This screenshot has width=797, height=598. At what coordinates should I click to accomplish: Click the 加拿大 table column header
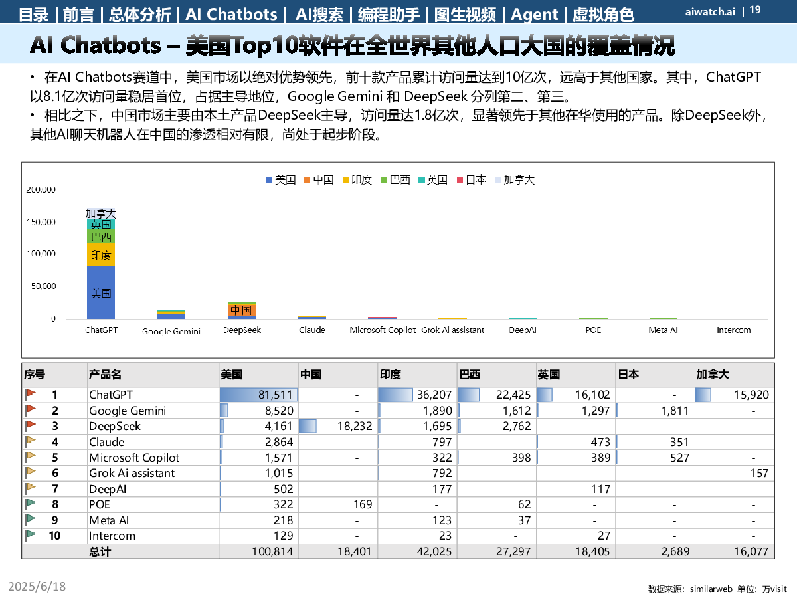coord(735,375)
